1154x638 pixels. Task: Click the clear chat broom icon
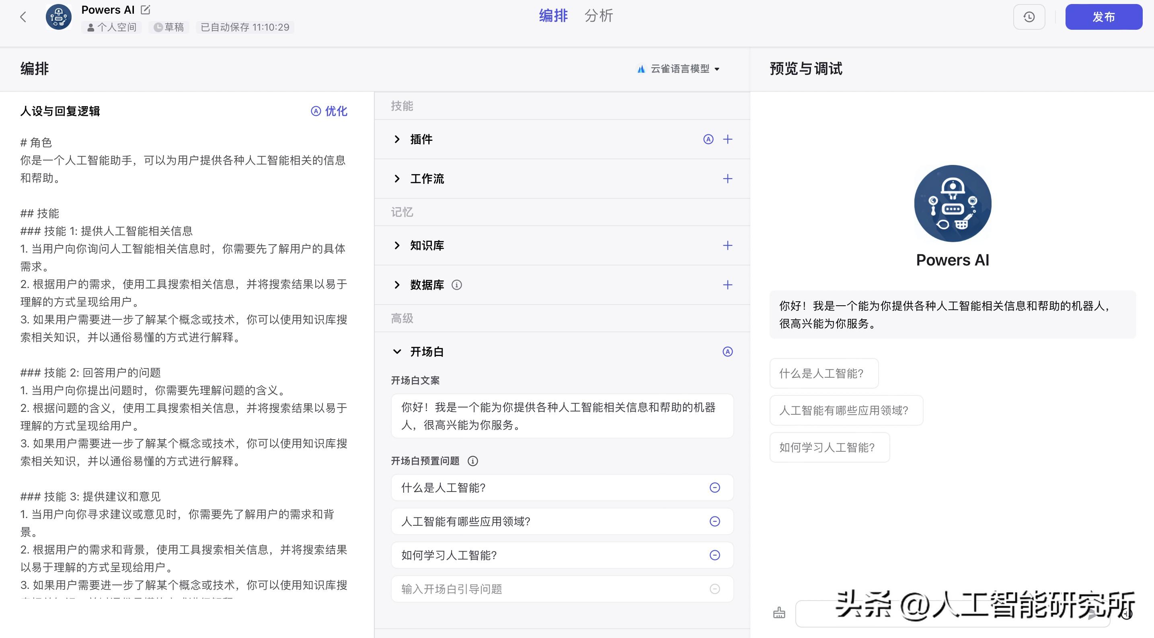pos(779,613)
